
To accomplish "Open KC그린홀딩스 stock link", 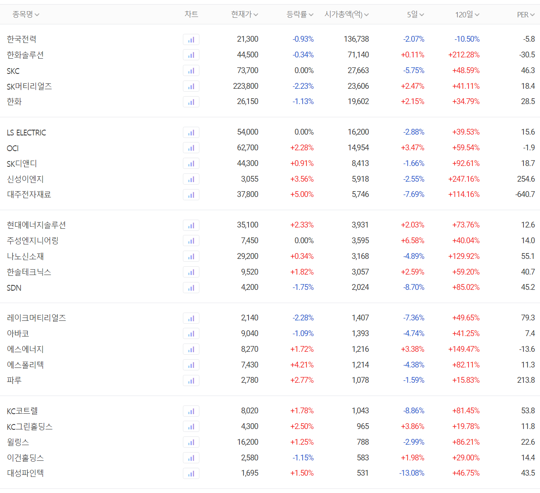I will click(x=30, y=427).
